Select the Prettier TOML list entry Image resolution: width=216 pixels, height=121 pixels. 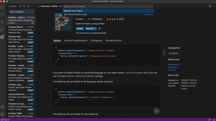(21, 115)
